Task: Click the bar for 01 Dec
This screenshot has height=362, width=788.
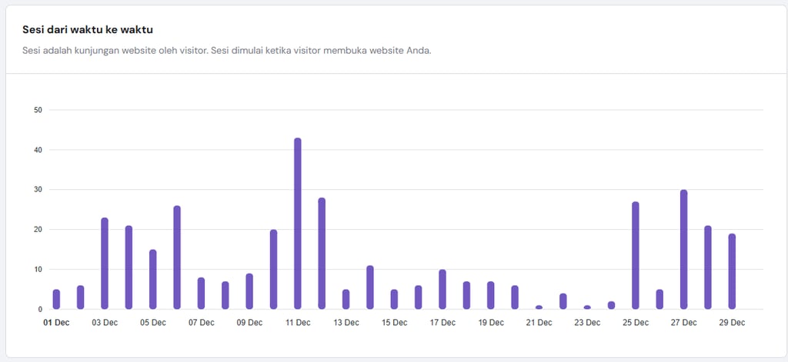Action: click(x=56, y=300)
